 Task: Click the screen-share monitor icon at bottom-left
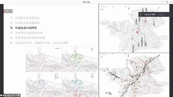pos(1,95)
